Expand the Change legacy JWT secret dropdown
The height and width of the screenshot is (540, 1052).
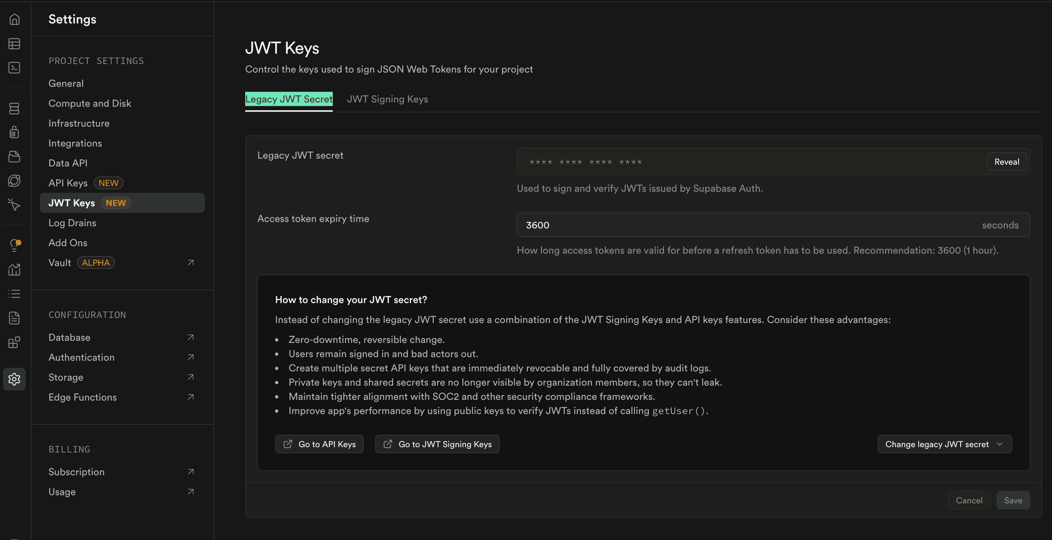(x=944, y=444)
